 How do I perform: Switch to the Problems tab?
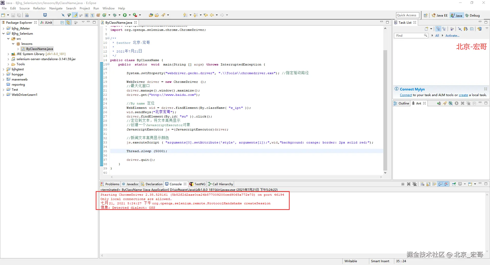click(110, 184)
